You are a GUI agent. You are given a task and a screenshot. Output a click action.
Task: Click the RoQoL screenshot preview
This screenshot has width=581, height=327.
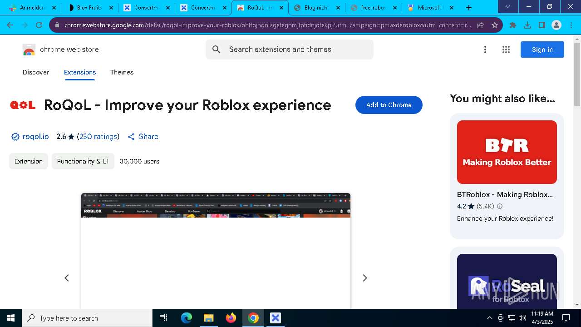coord(216,251)
